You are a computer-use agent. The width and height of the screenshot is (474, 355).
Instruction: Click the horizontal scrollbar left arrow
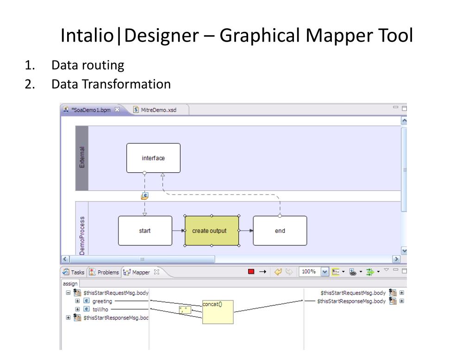click(x=65, y=259)
